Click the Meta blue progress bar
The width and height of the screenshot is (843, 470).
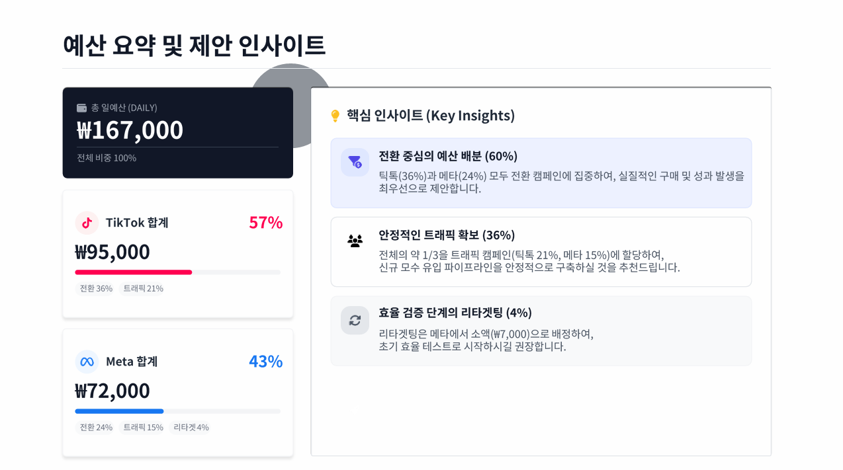(x=119, y=411)
